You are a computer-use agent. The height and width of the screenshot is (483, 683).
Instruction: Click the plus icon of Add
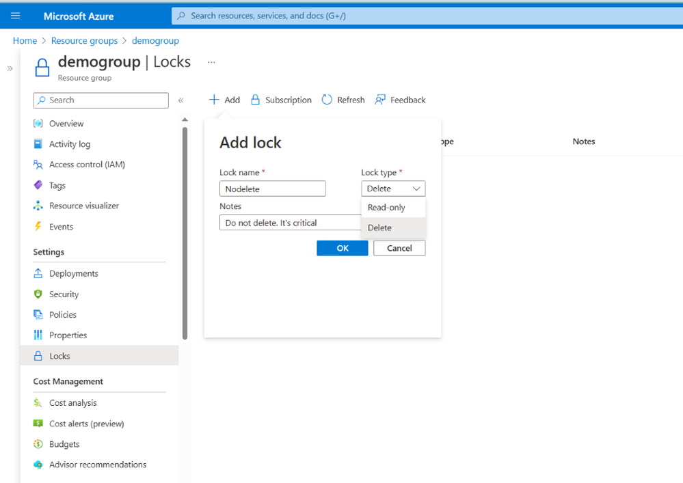pyautogui.click(x=214, y=100)
